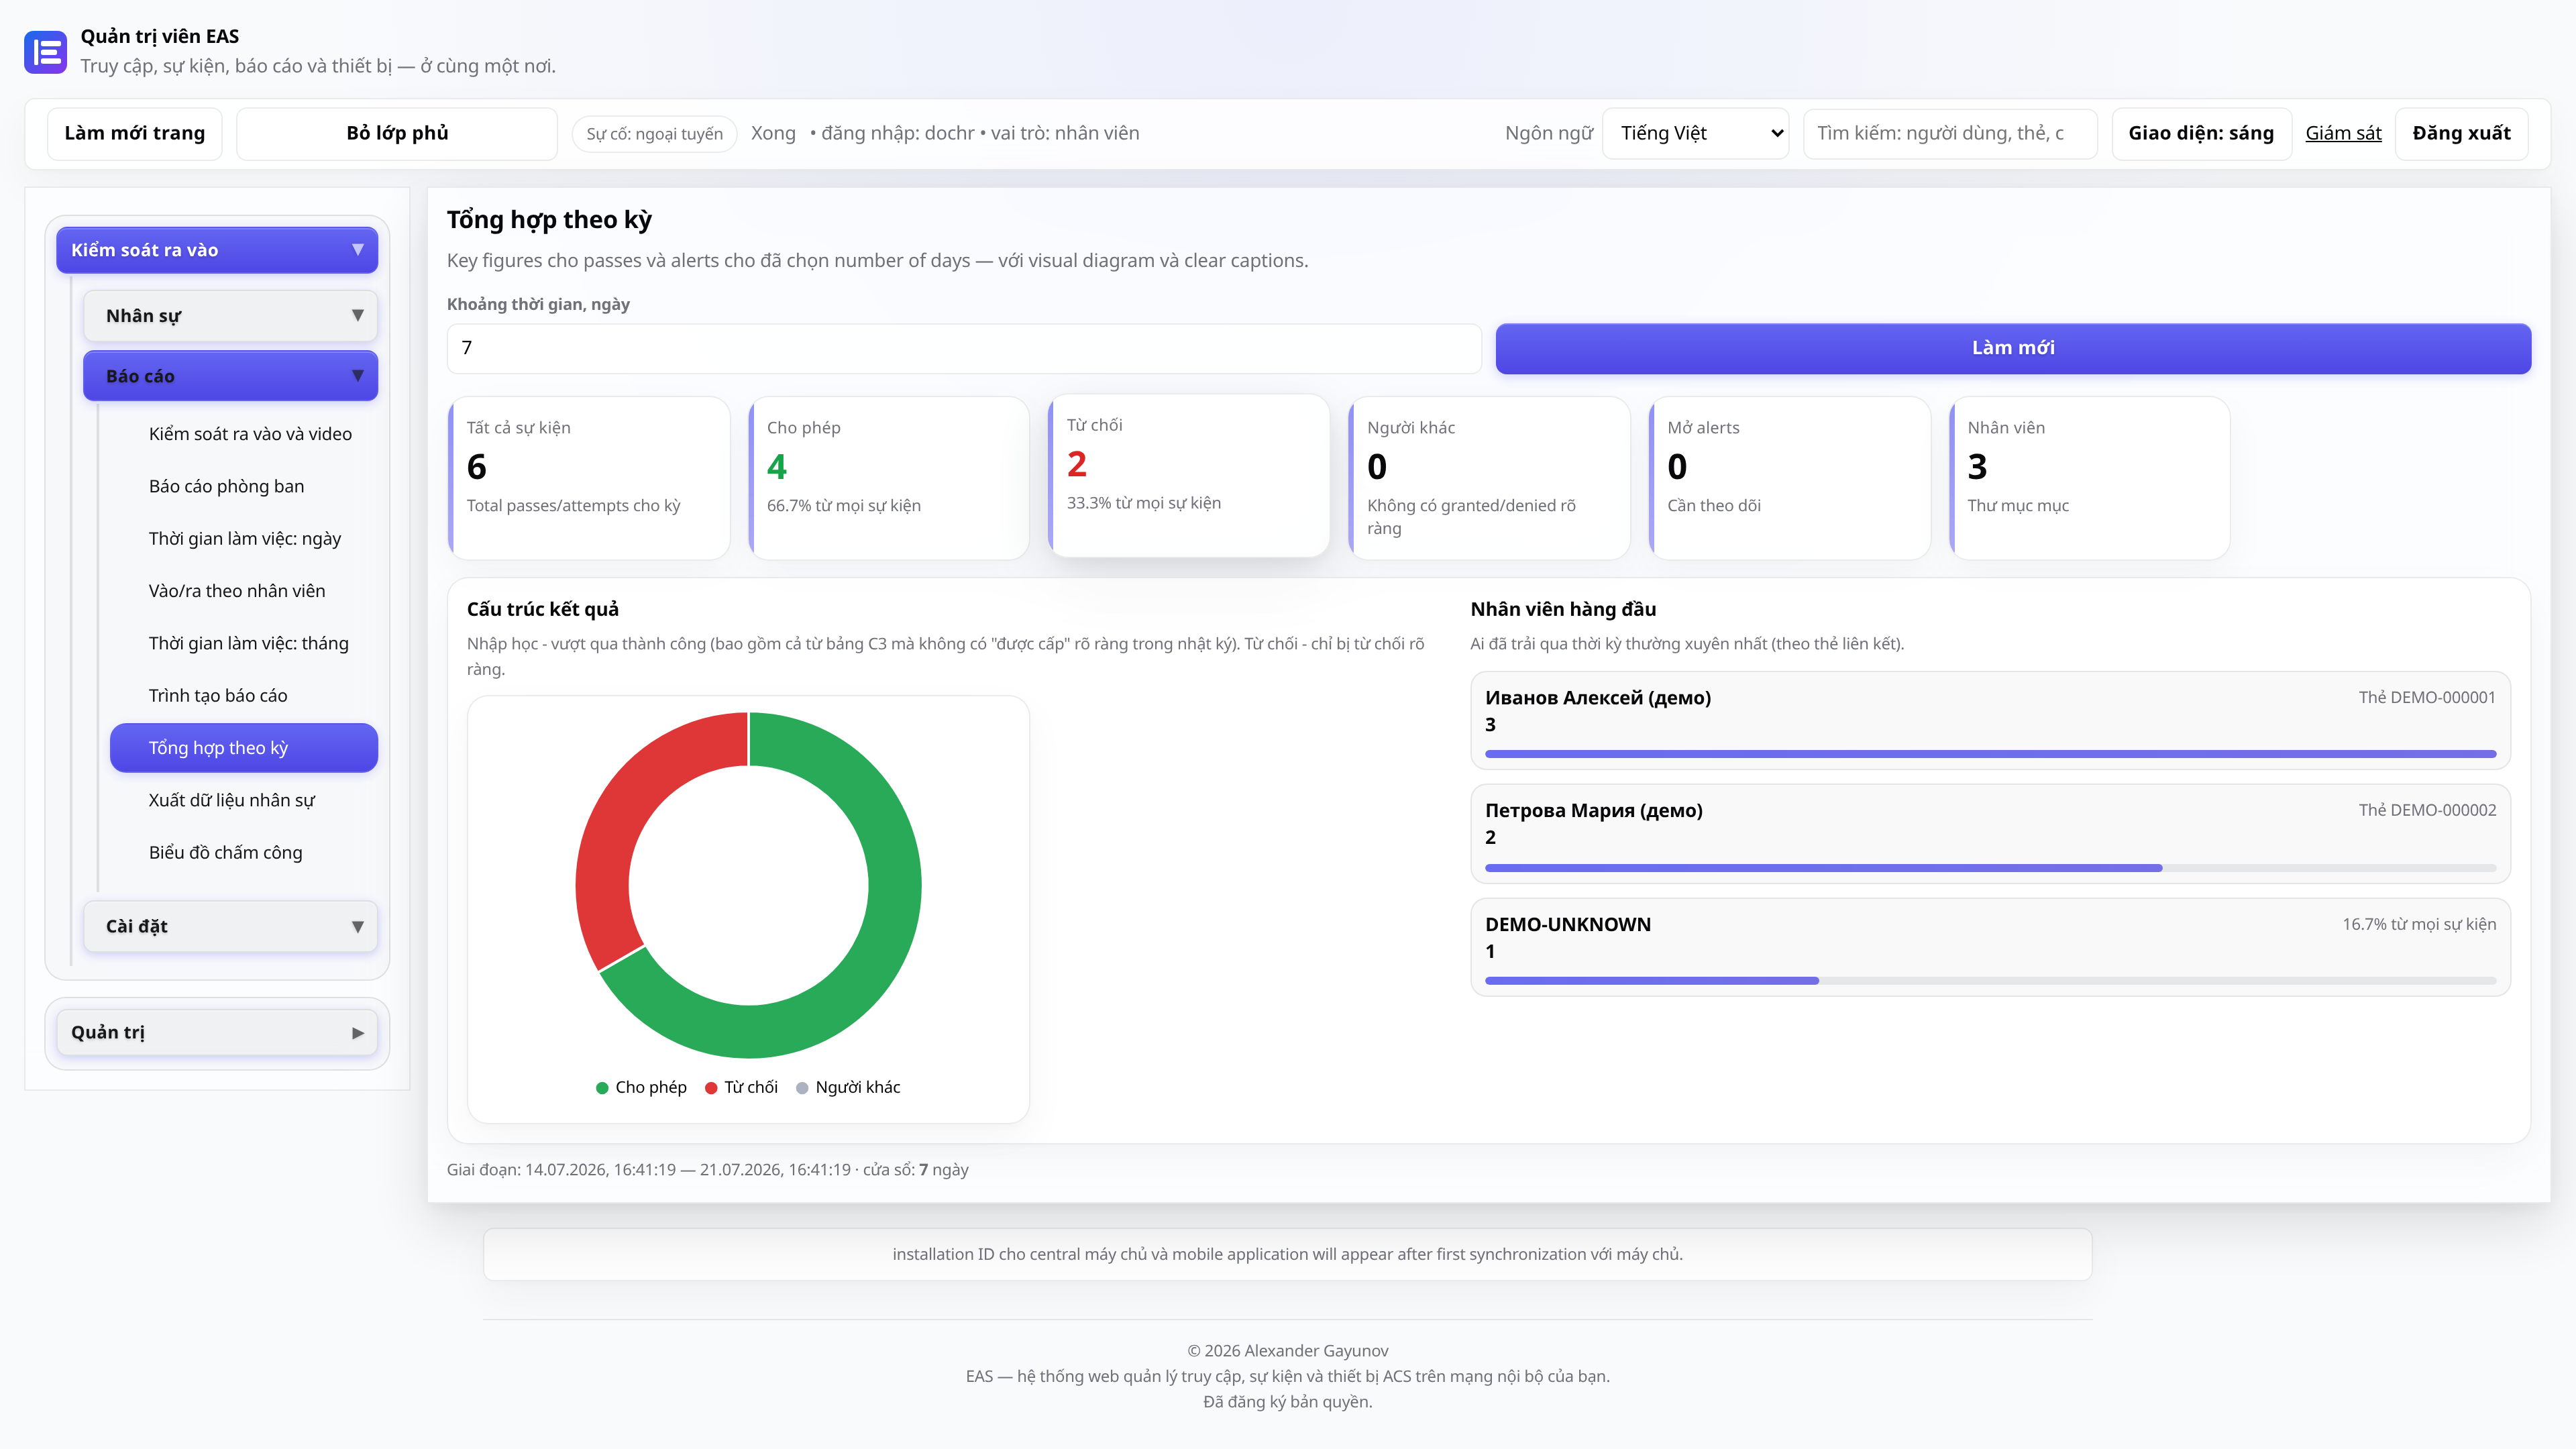Image resolution: width=2576 pixels, height=1449 pixels.
Task: Open Kiểm soát ra vào và video report
Action: click(250, 433)
